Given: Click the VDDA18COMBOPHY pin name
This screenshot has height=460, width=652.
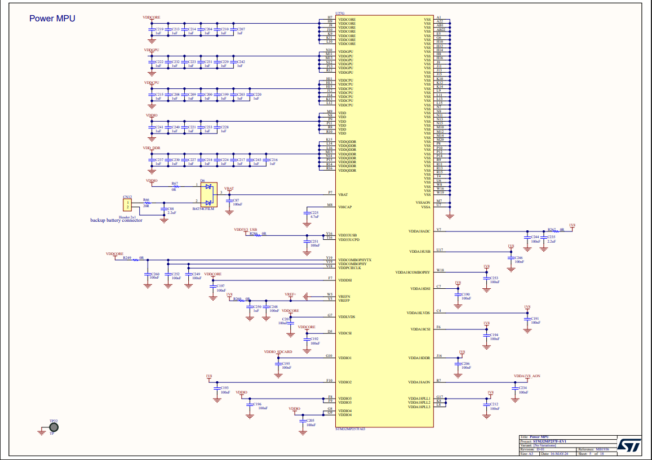Looking at the screenshot, I should (413, 273).
